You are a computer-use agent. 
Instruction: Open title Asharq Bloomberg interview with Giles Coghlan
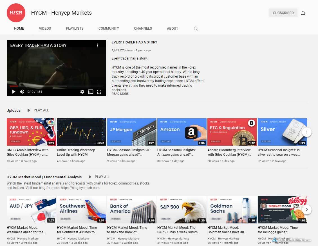pos(229,152)
